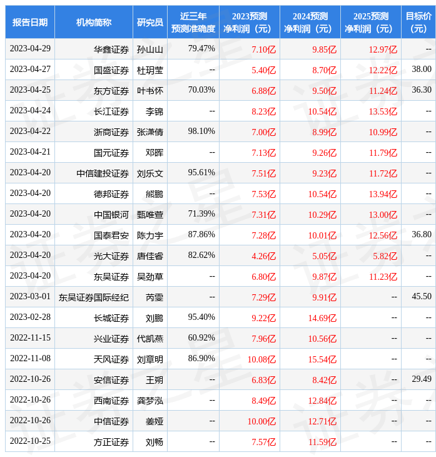Click target price 36.30
The image size is (436, 457).
point(421,90)
